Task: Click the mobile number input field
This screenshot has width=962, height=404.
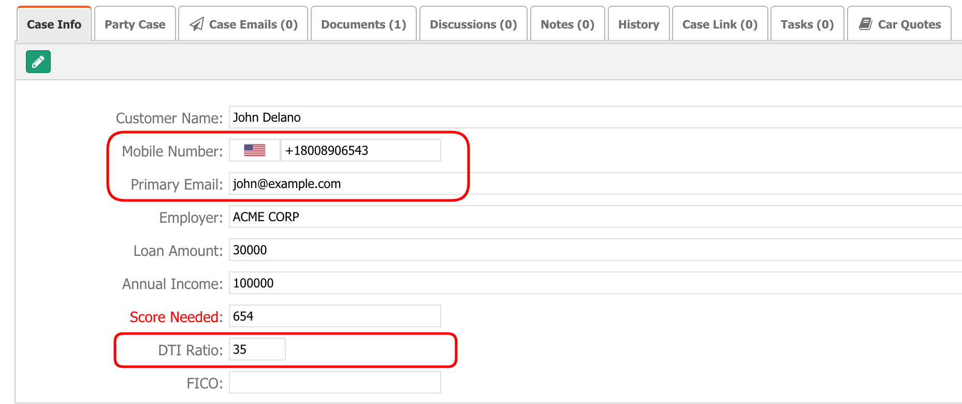Action: pyautogui.click(x=360, y=151)
